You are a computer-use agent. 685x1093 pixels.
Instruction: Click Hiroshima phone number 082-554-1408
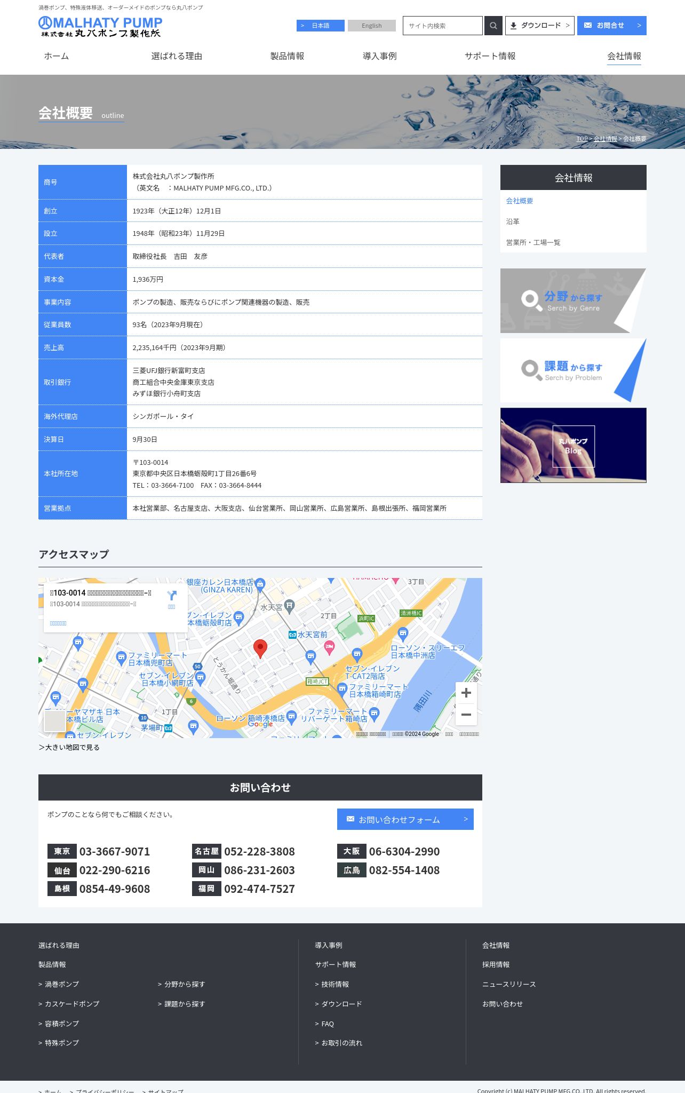point(404,870)
